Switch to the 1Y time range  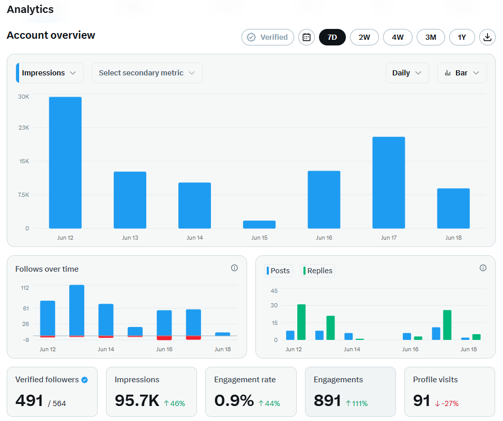(462, 37)
